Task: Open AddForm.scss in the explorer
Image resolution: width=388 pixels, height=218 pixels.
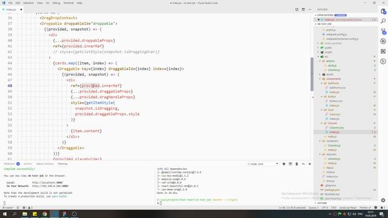Action: 337,88
